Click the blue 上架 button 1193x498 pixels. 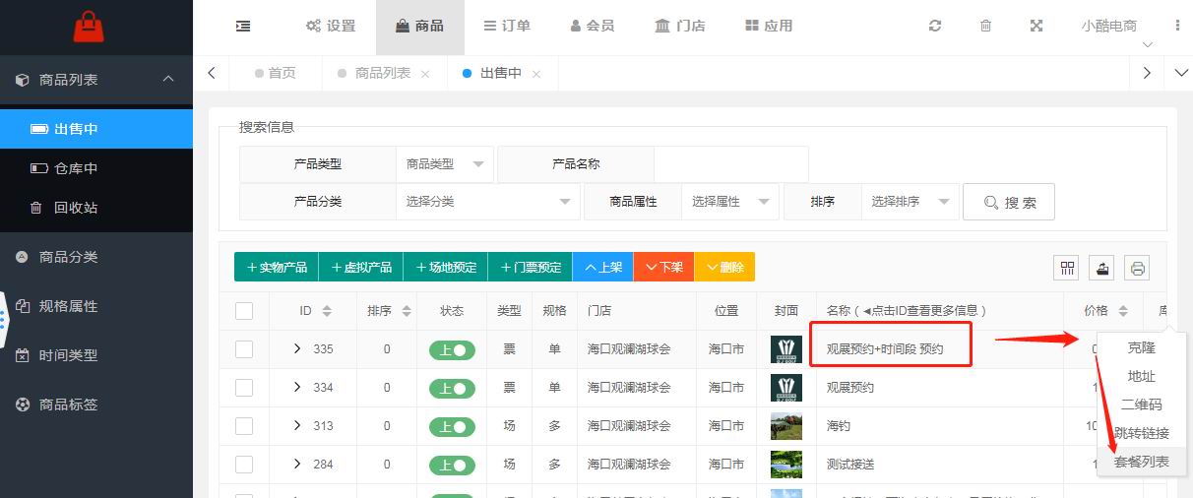(603, 268)
